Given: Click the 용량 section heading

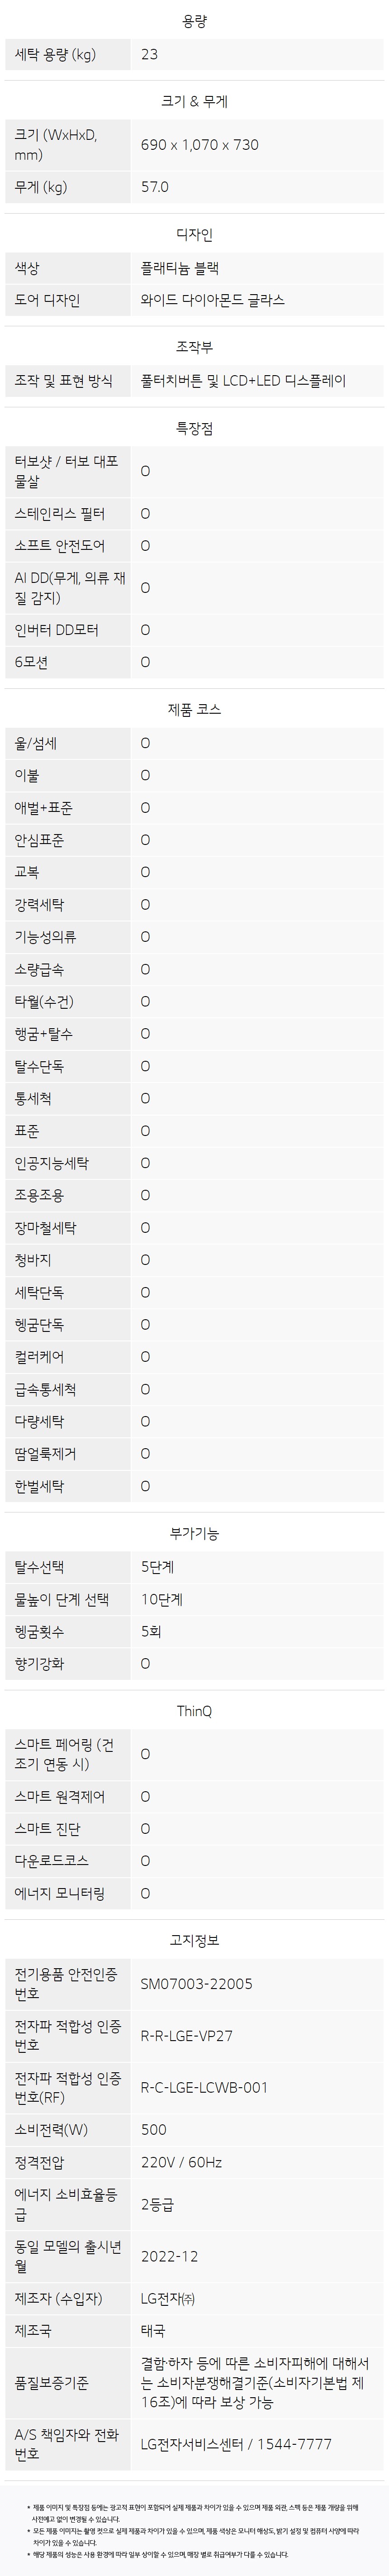Looking at the screenshot, I should click(x=194, y=20).
